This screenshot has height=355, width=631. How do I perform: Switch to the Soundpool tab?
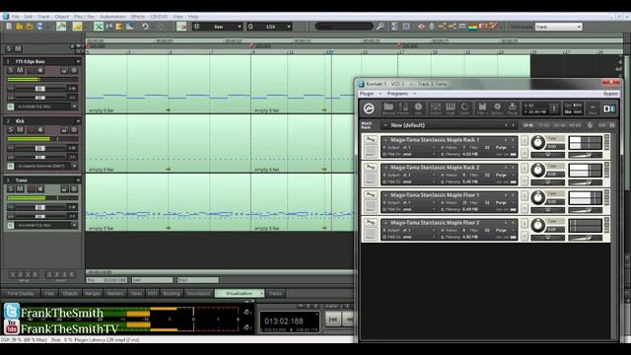(198, 294)
